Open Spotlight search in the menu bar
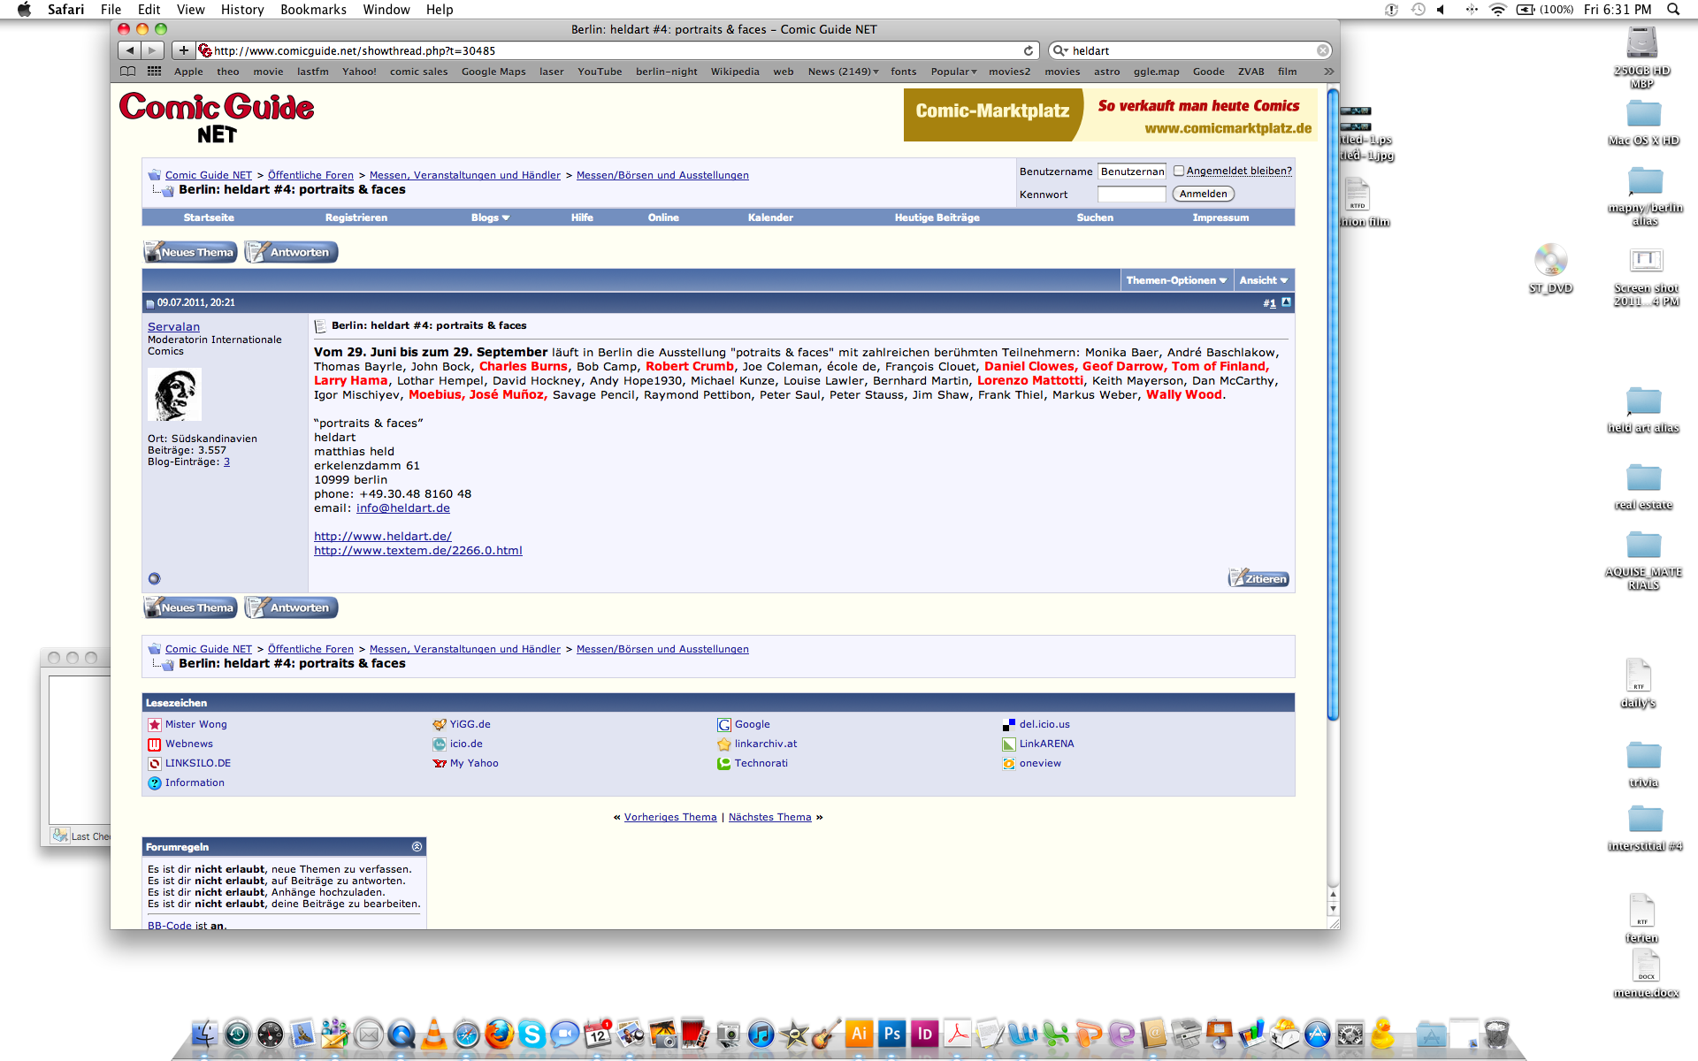This screenshot has width=1698, height=1061. [x=1673, y=10]
